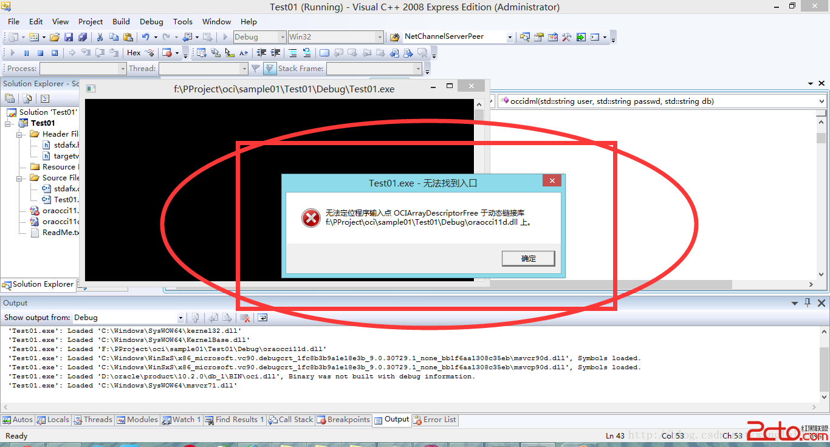Cut selection with the scissors icon
The height and width of the screenshot is (447, 830).
pos(100,37)
